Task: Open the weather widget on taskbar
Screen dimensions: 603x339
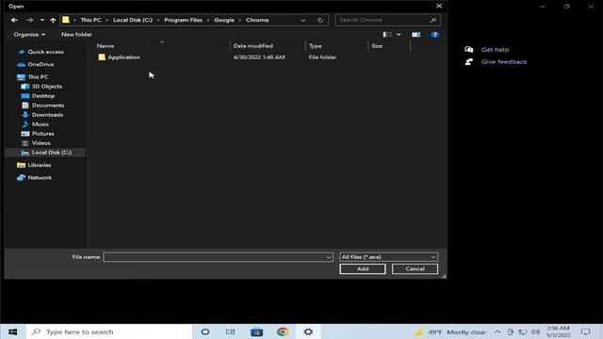Action: pyautogui.click(x=449, y=331)
